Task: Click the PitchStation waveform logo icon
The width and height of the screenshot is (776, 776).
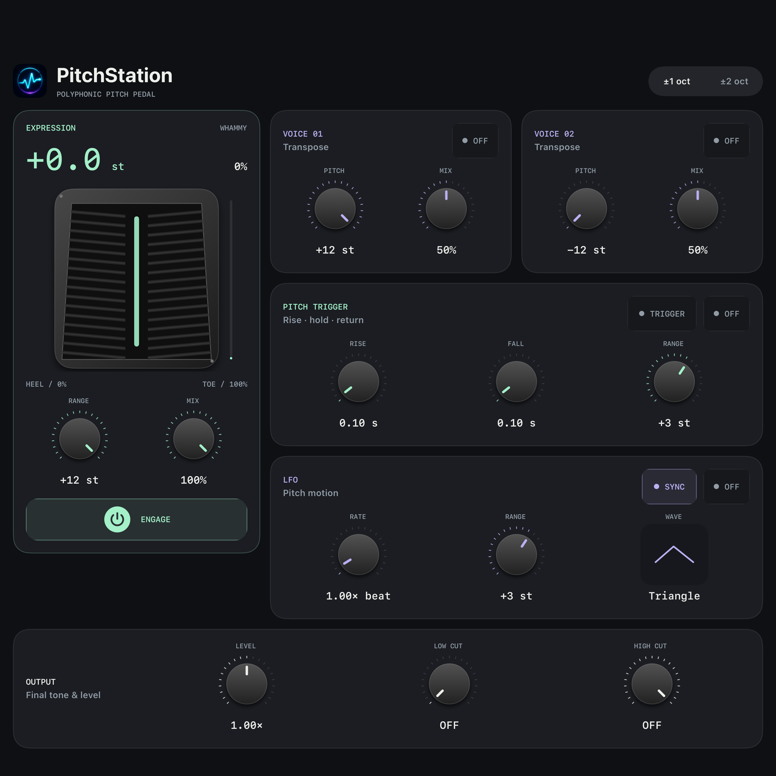Action: [x=30, y=81]
